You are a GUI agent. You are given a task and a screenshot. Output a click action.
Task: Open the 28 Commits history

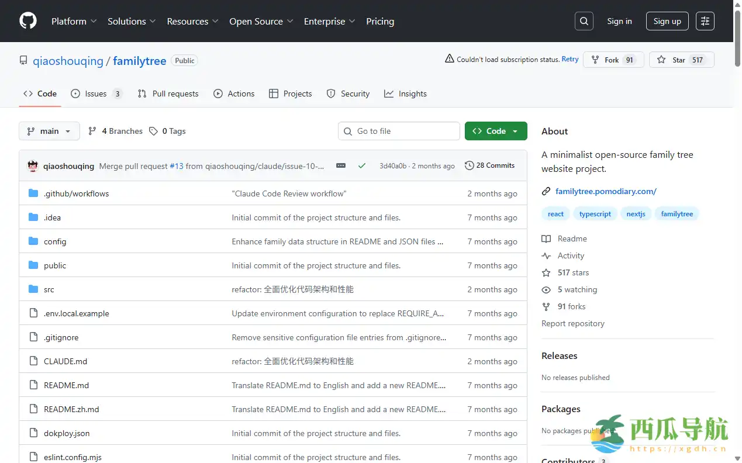(489, 165)
